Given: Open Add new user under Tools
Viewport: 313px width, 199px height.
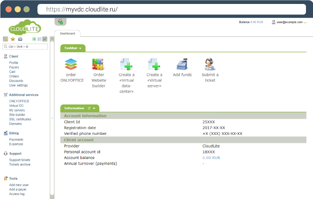Looking at the screenshot, I should [19, 185].
